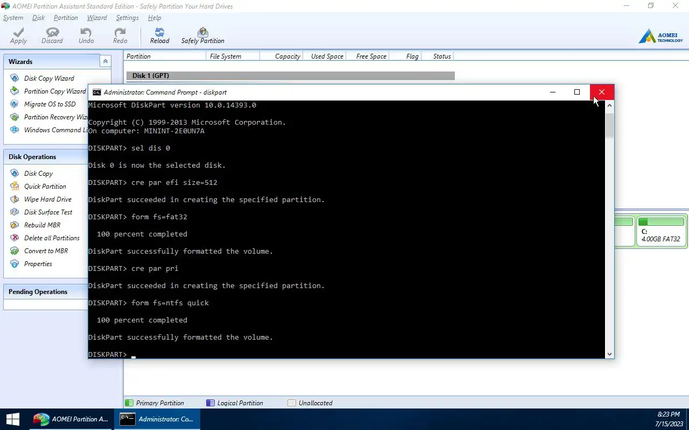Click the Command Prompt scrollbar up arrow
The width and height of the screenshot is (689, 430).
[609, 106]
